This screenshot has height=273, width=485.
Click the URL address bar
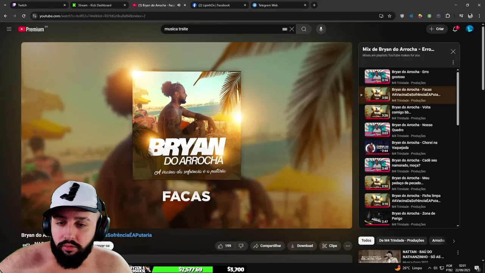coord(205,16)
